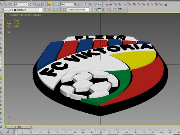Activate the Select and Rotate tool
Screen dimensions: 180x135
(x=54, y=4)
